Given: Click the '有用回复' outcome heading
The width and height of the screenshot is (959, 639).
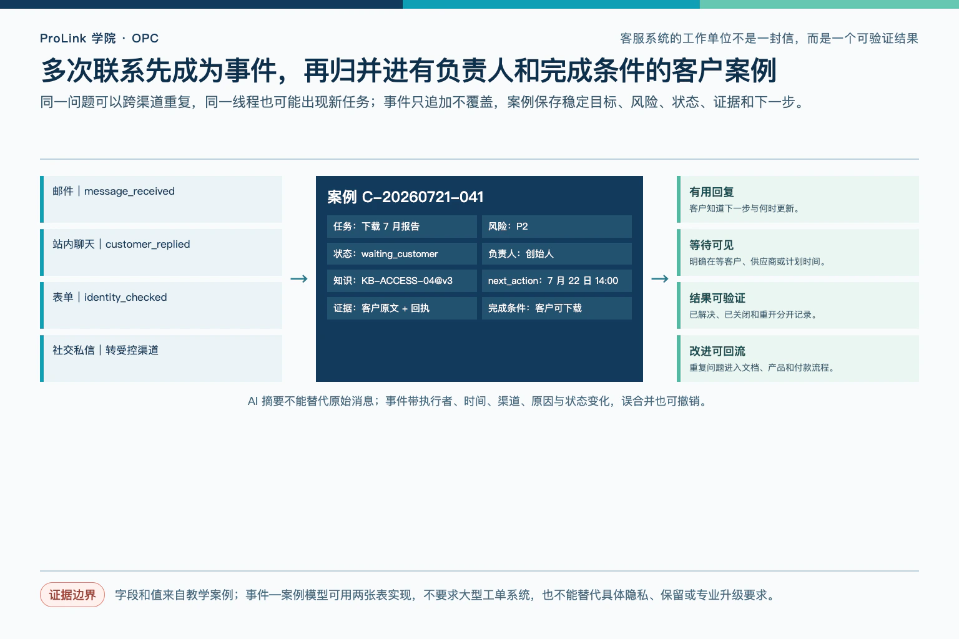Looking at the screenshot, I should tap(712, 192).
